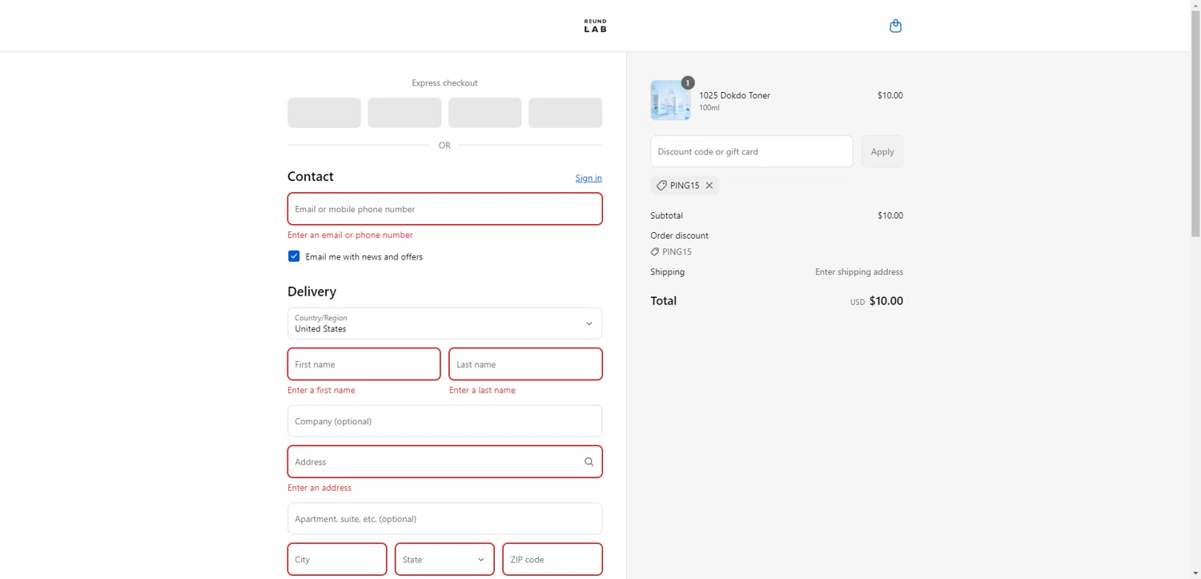Click the Round Lab logo
1201x579 pixels.
(595, 26)
